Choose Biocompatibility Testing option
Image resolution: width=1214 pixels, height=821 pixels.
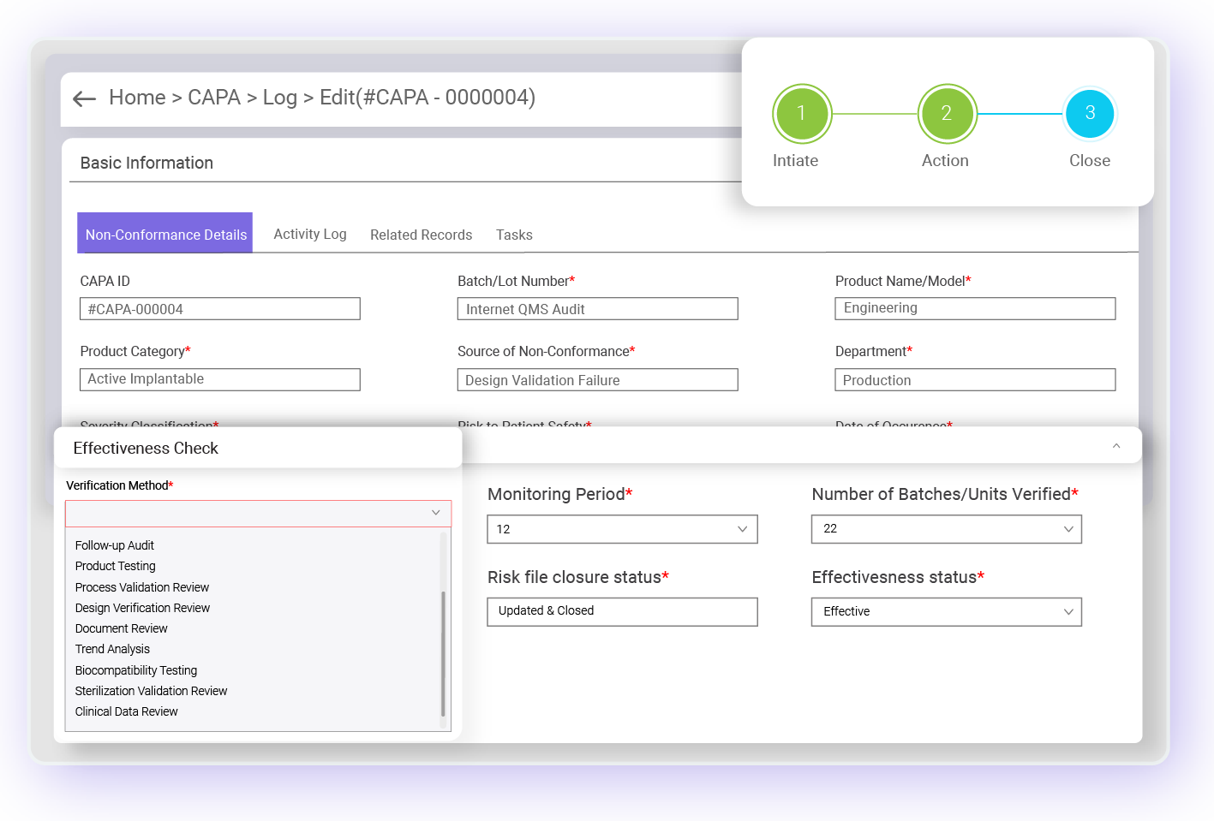pyautogui.click(x=136, y=670)
